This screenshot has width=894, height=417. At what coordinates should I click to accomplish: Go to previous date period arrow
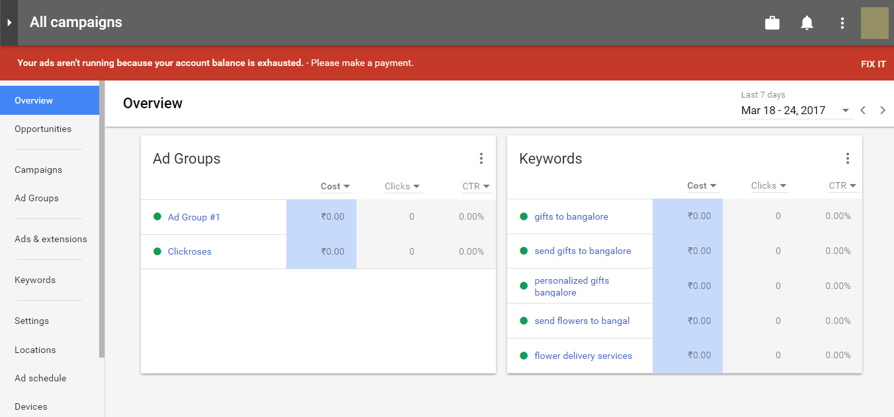click(863, 110)
